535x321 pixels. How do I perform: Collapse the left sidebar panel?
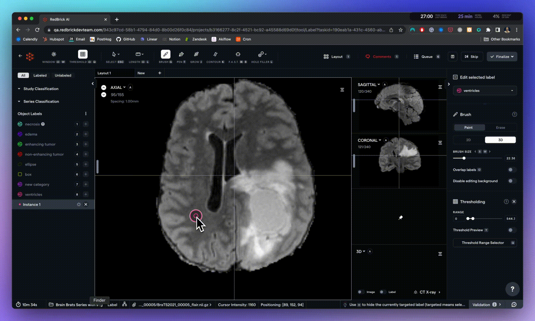click(x=93, y=84)
